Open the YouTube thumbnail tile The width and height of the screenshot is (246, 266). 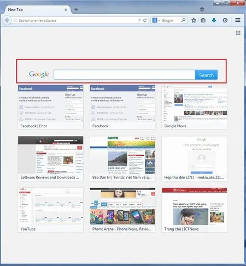(x=50, y=210)
